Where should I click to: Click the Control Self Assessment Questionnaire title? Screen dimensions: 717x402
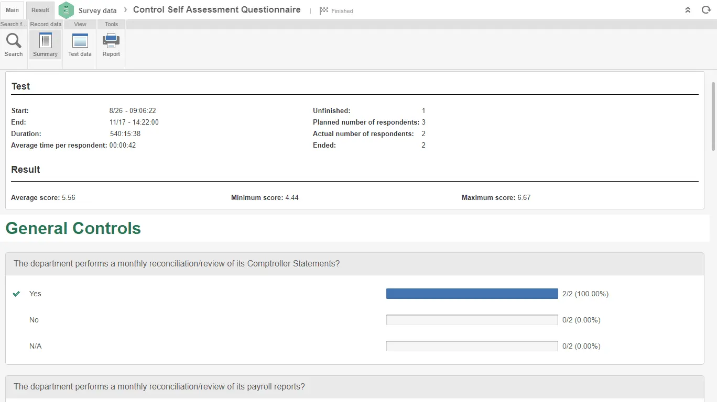pyautogui.click(x=217, y=10)
